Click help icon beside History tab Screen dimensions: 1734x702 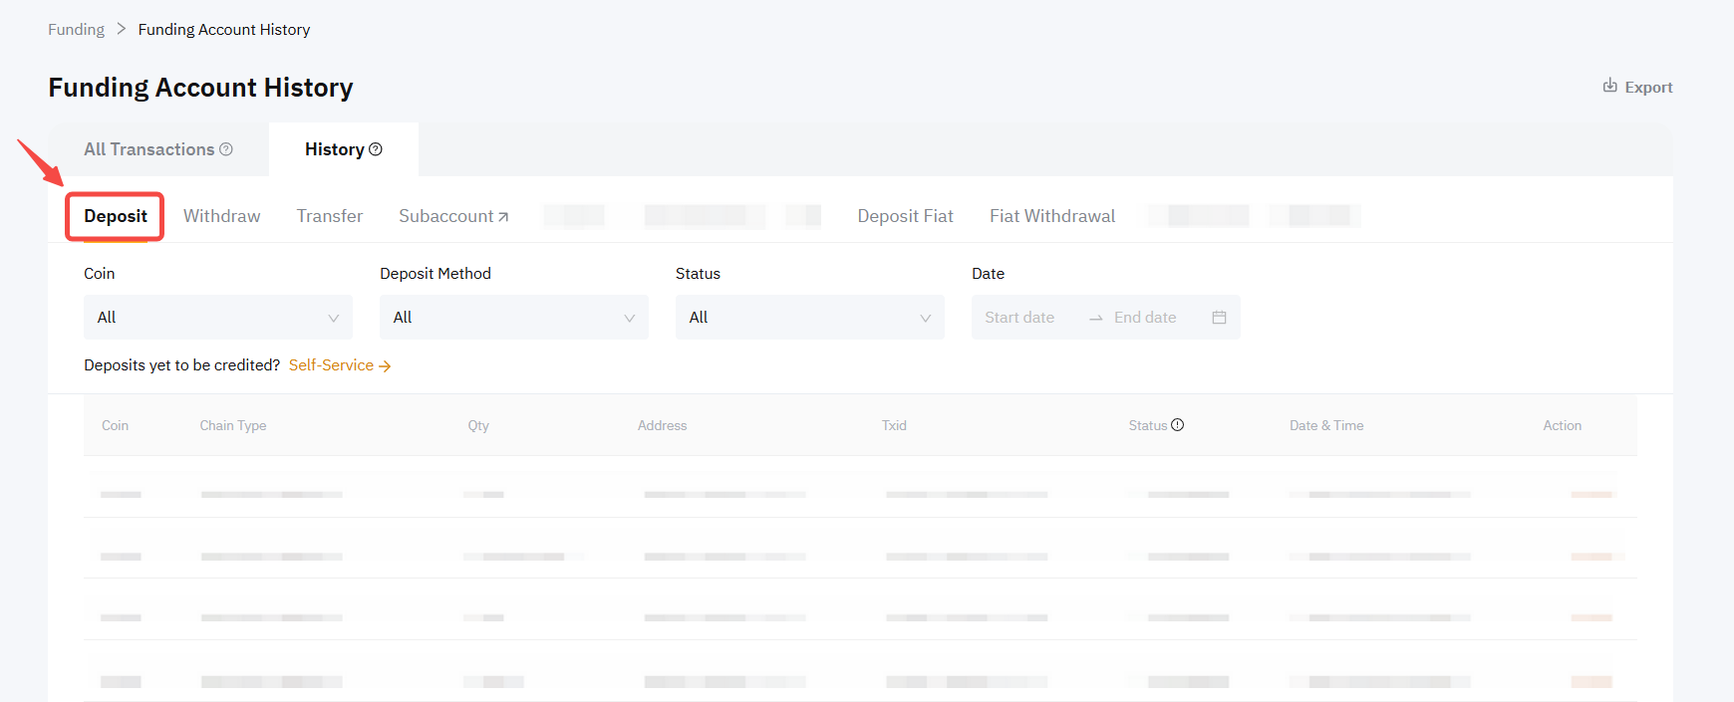(376, 149)
